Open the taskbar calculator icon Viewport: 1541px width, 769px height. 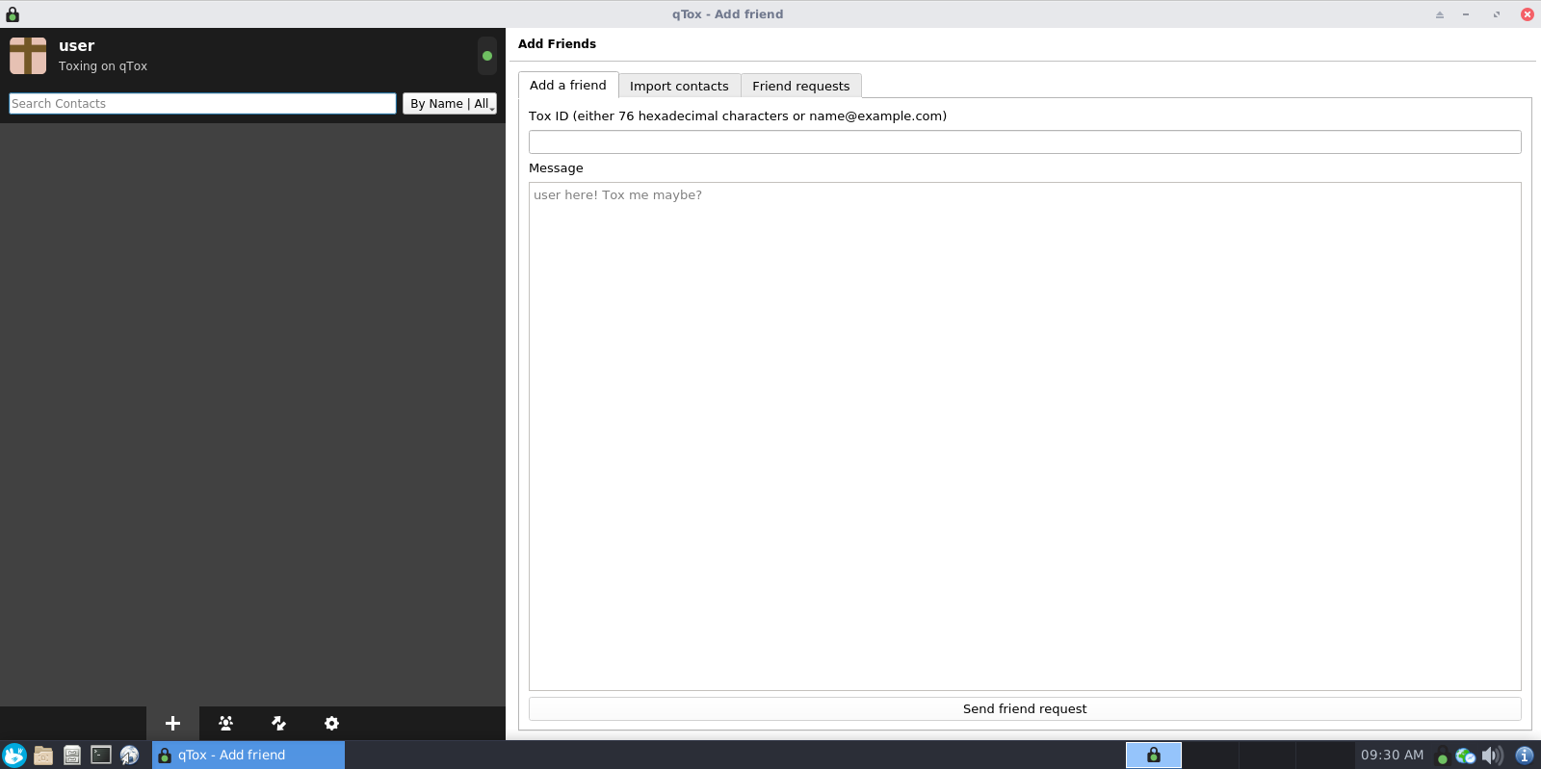[72, 755]
